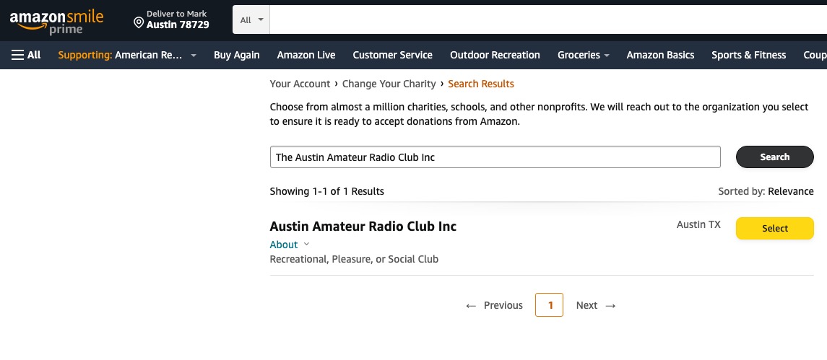This screenshot has height=360, width=827.
Task: Open Outdoor Recreation section
Action: 495,55
